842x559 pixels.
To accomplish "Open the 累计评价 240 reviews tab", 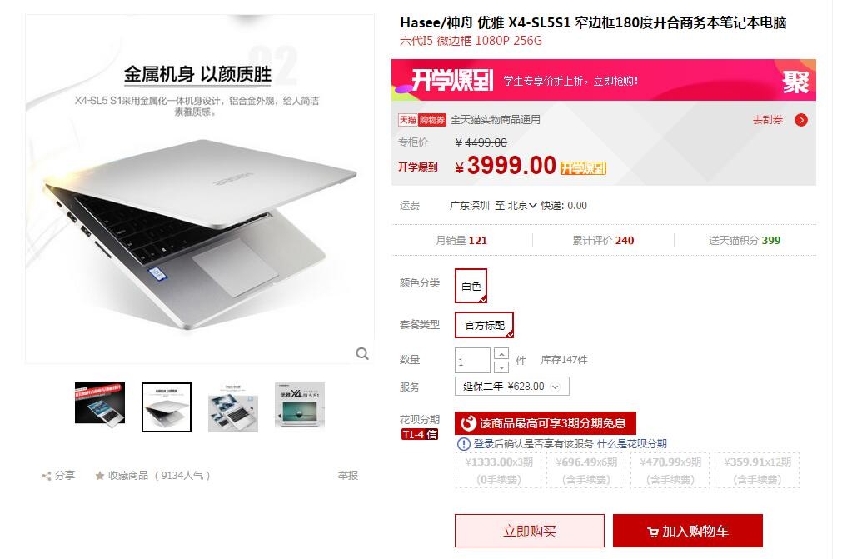I will [x=603, y=240].
